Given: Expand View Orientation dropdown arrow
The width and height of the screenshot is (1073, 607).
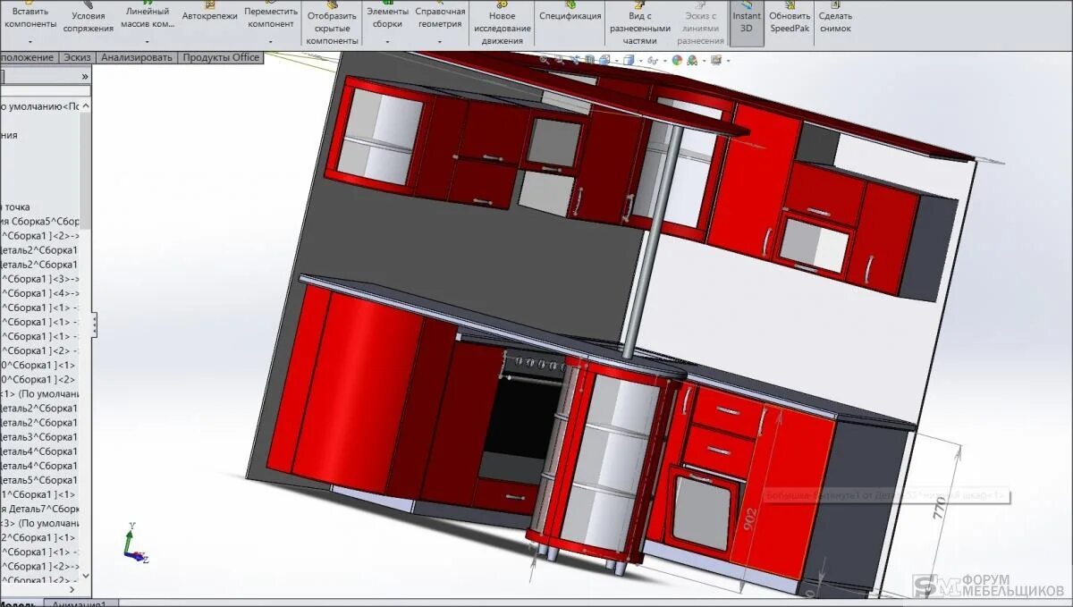Looking at the screenshot, I should coord(617,61).
